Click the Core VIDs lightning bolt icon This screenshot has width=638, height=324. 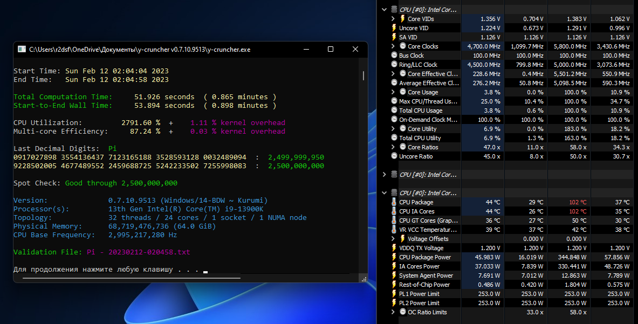pos(403,19)
